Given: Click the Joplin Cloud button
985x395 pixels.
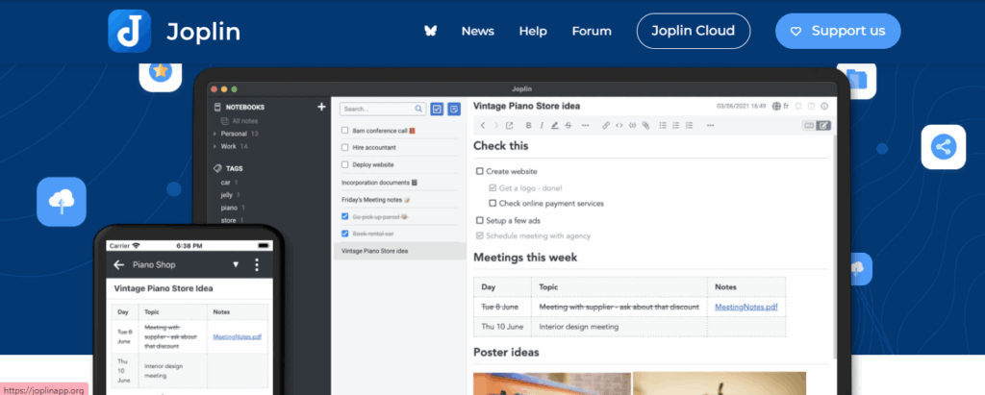Looking at the screenshot, I should 693,31.
